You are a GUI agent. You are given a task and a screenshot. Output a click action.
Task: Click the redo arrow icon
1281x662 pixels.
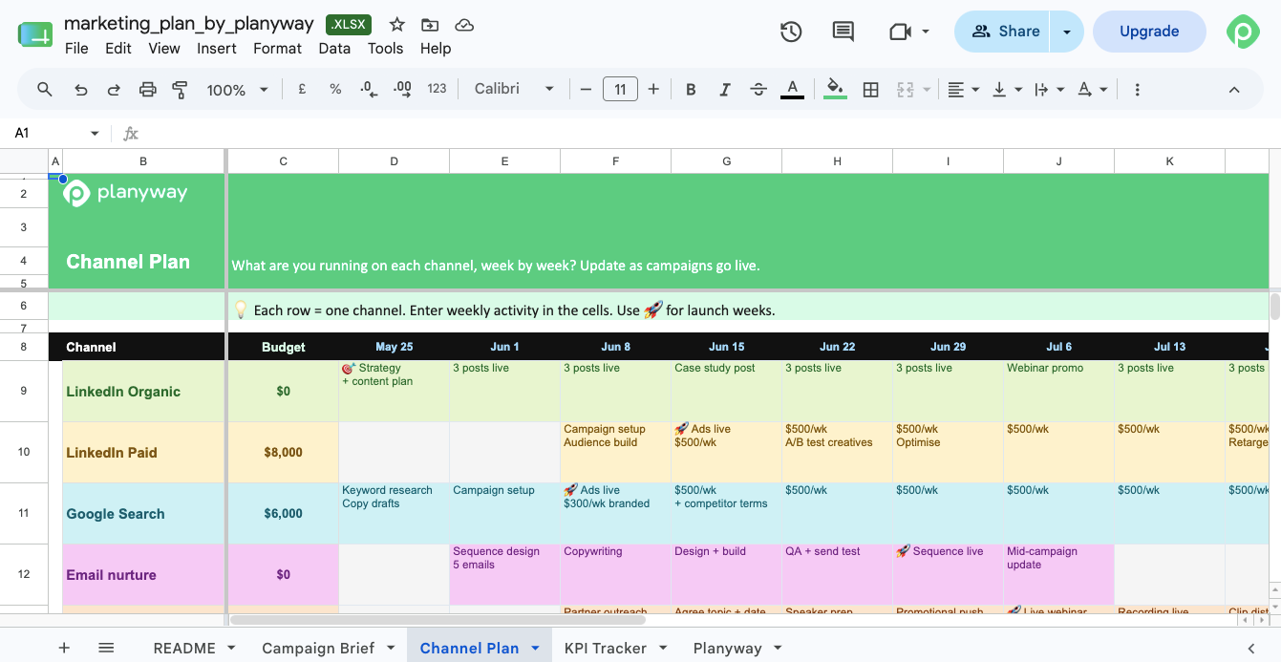(114, 89)
